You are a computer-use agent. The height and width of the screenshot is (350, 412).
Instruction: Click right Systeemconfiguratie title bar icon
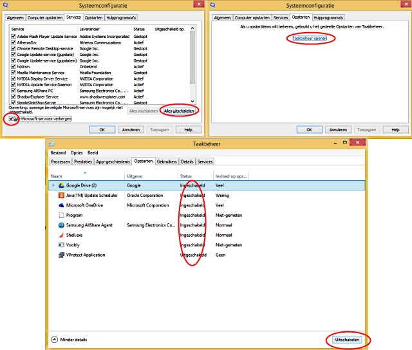[212, 5]
